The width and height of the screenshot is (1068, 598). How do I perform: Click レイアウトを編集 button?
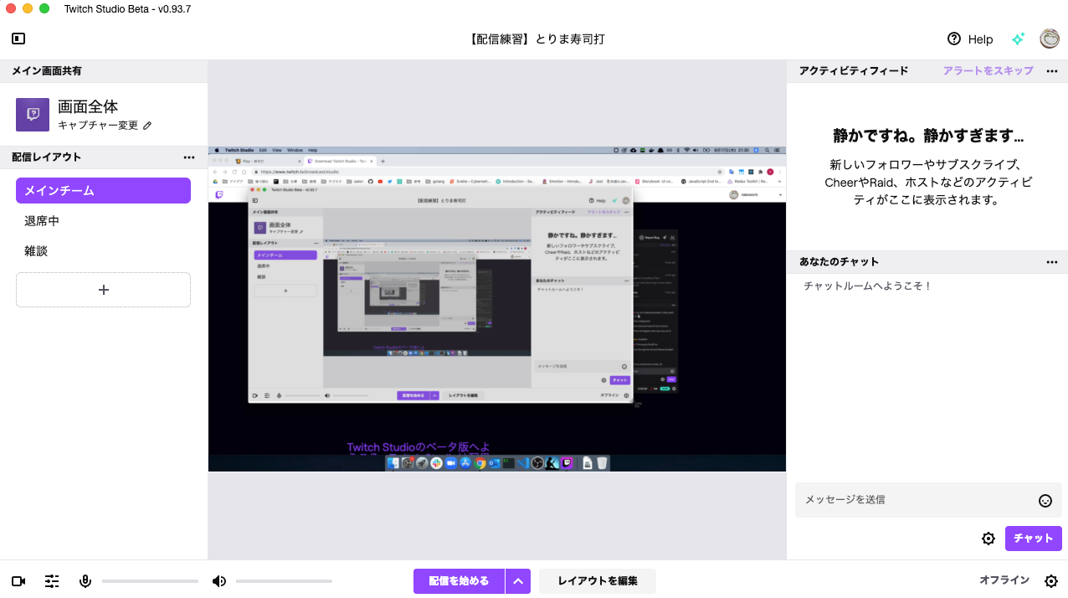click(x=598, y=581)
